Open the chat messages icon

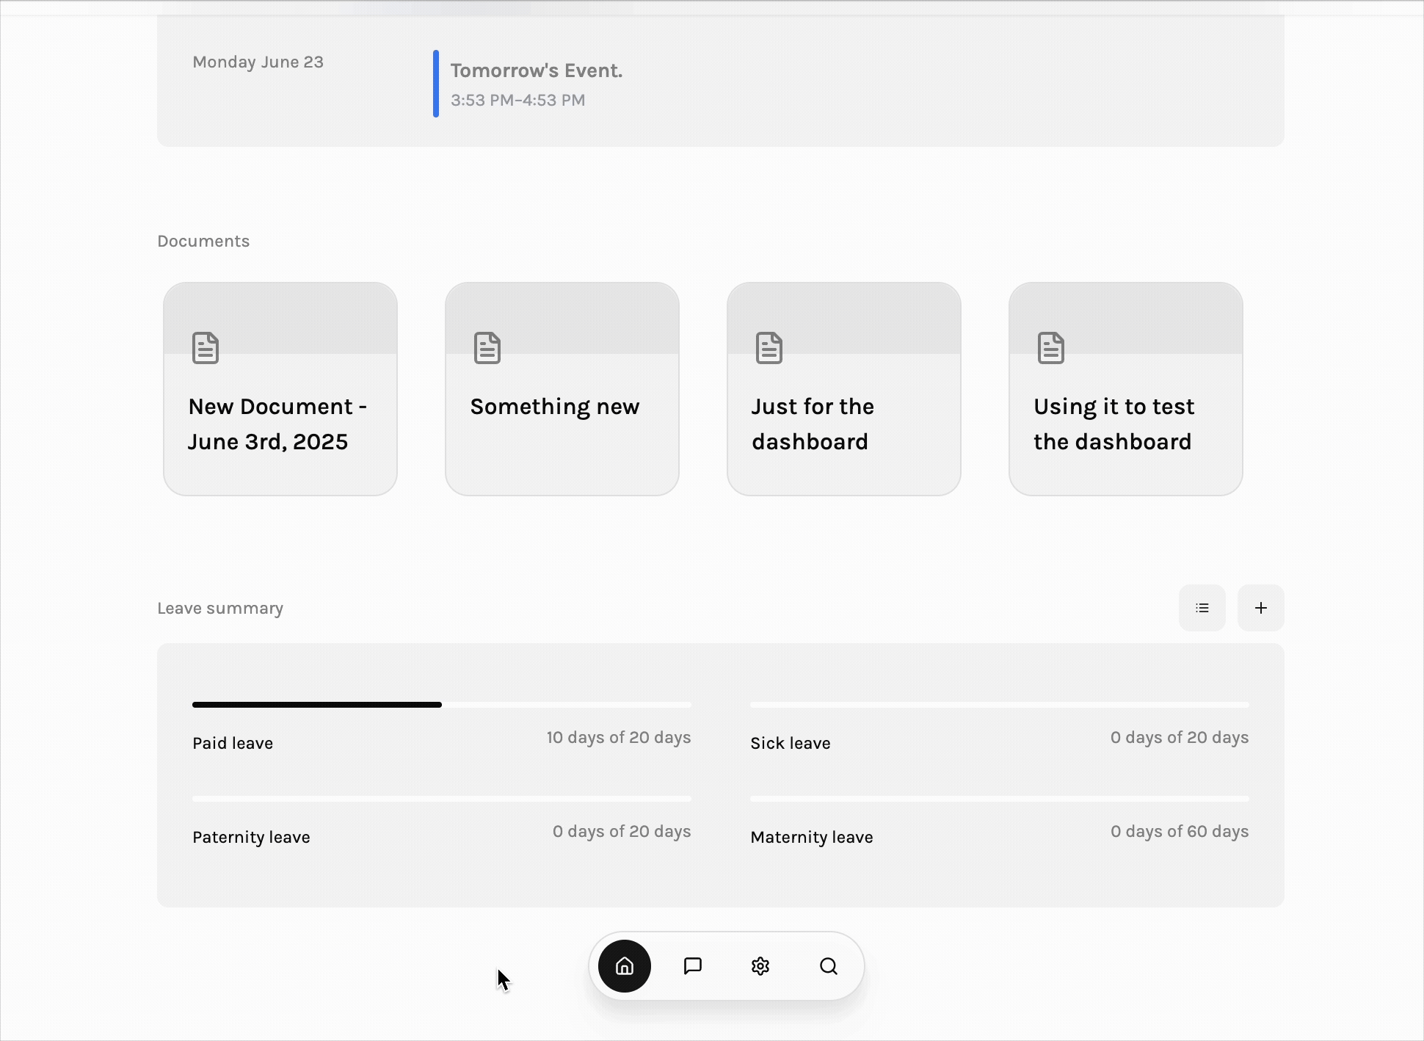click(x=692, y=966)
